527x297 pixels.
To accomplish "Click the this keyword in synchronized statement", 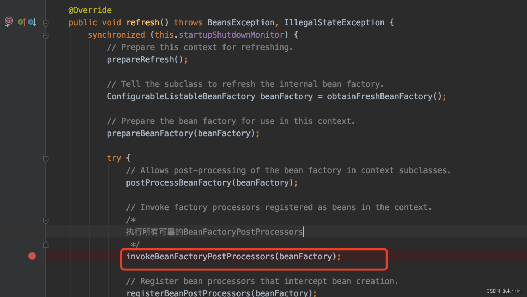I will click(164, 35).
